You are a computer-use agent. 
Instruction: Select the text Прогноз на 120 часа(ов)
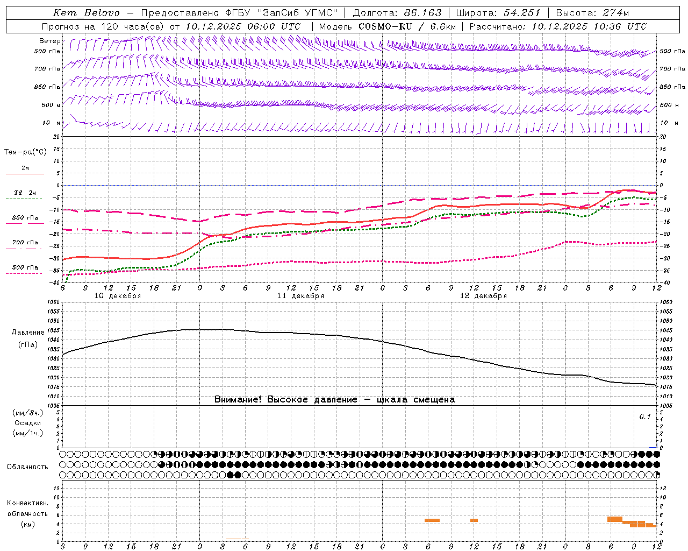coord(104,26)
